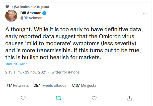View the 7.137 Me gusta list
The width and height of the screenshot is (153, 106).
84,85
